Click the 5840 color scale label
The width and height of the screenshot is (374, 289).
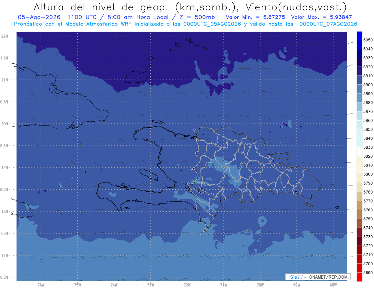point(368,138)
